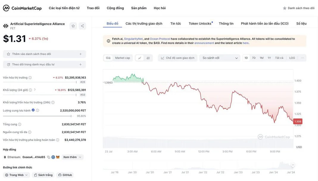Star FET with the favorite icon button

pos(73,26)
